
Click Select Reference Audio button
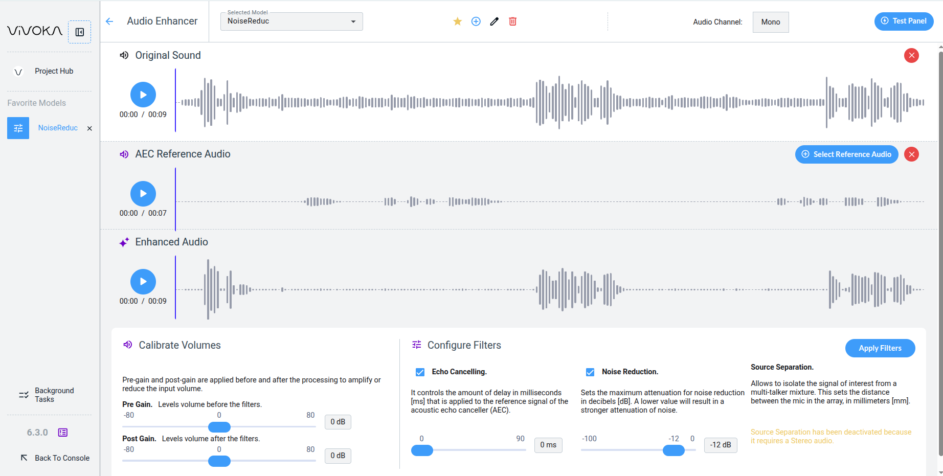pyautogui.click(x=846, y=154)
